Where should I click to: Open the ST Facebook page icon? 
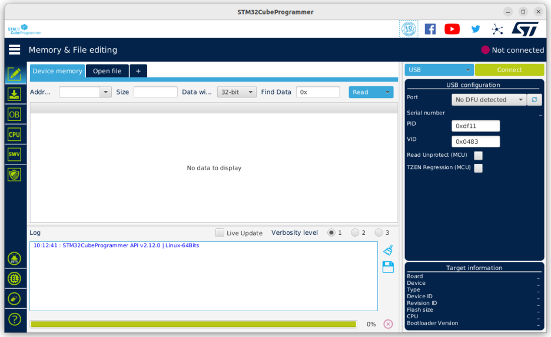click(x=430, y=29)
